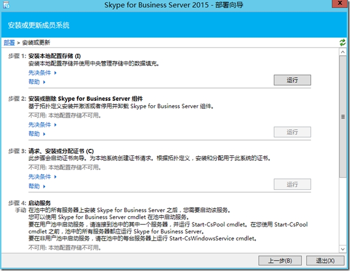Click the 退出(X) exit button
350x271 pixels.
325,260
